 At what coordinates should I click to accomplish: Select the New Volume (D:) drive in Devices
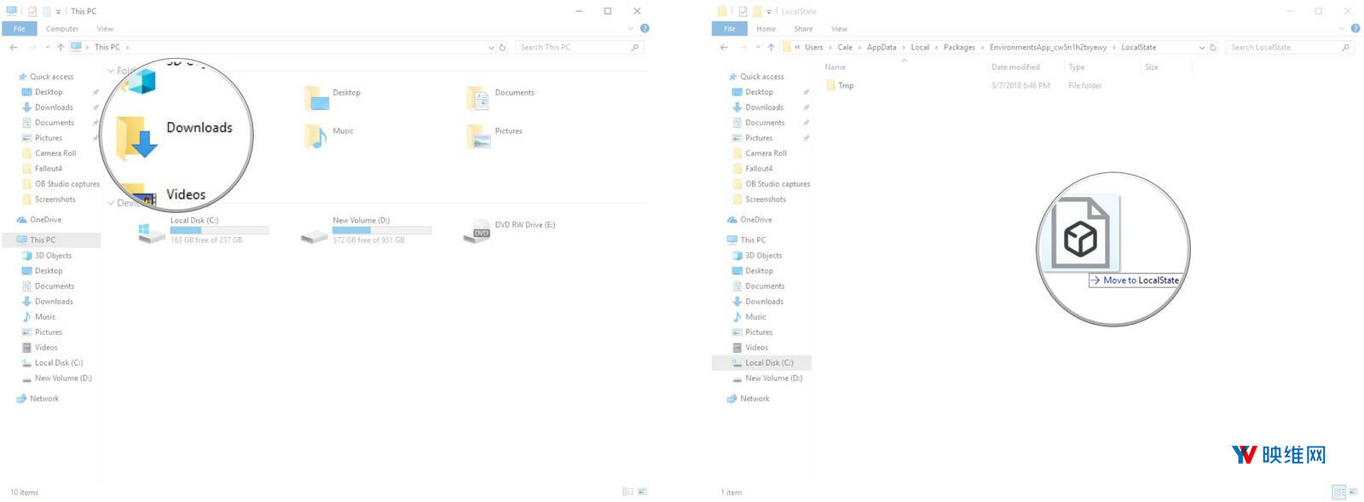[315, 232]
